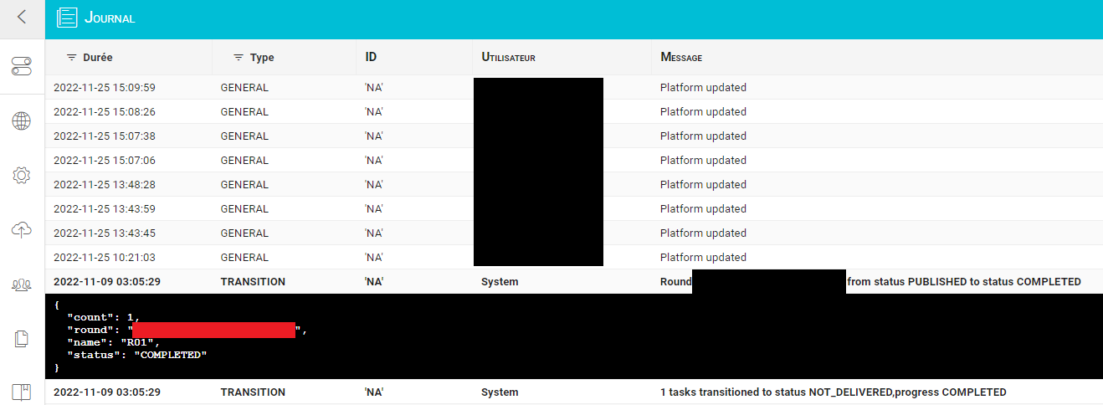Select the 2022-11-25 13:48:28 Platform updated row

(574, 185)
